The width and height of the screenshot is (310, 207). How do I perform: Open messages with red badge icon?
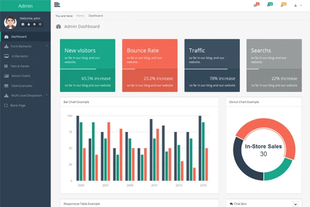tap(256, 5)
